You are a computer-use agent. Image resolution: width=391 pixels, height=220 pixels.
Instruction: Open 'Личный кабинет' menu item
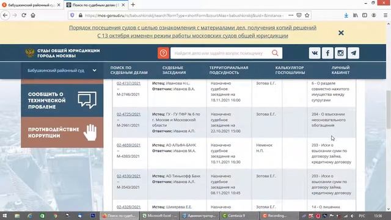(340, 70)
